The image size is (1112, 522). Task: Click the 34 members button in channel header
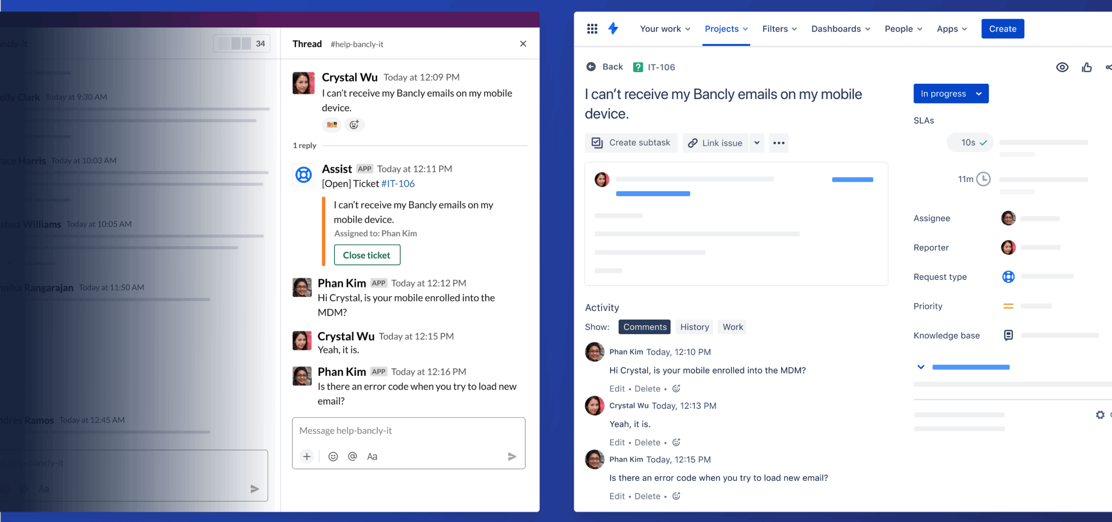point(242,44)
